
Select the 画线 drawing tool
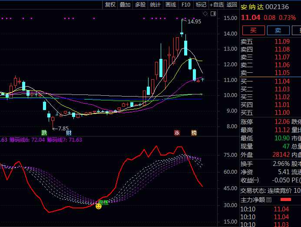(170, 5)
